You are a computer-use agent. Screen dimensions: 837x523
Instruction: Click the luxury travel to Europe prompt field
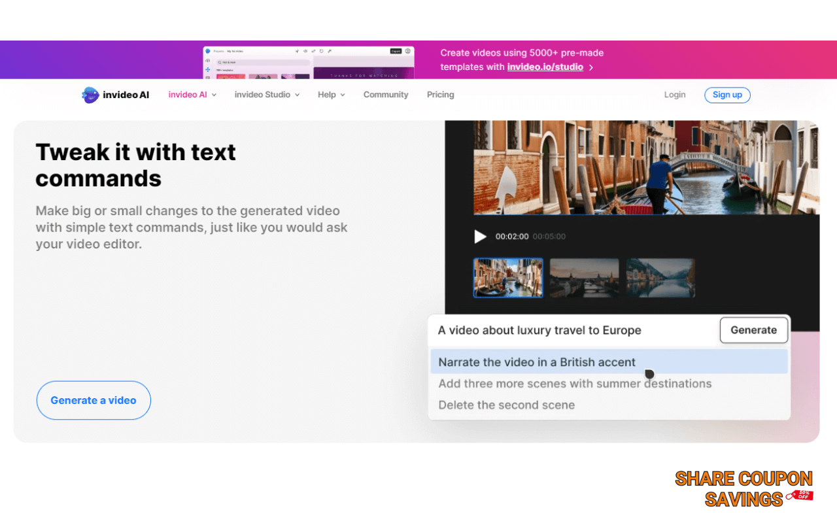pos(573,330)
